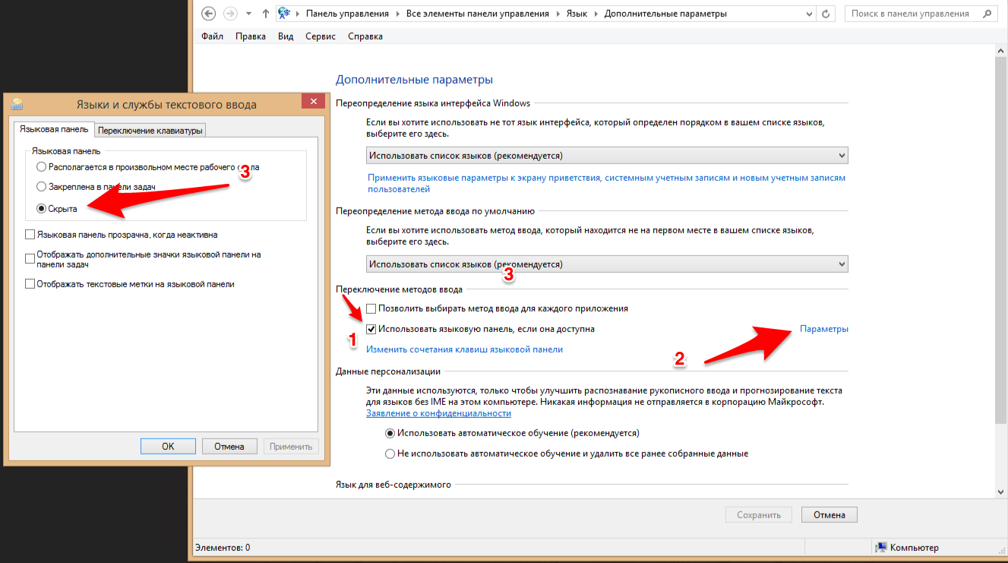Open the Параметры link
The image size is (1008, 563).
click(824, 329)
